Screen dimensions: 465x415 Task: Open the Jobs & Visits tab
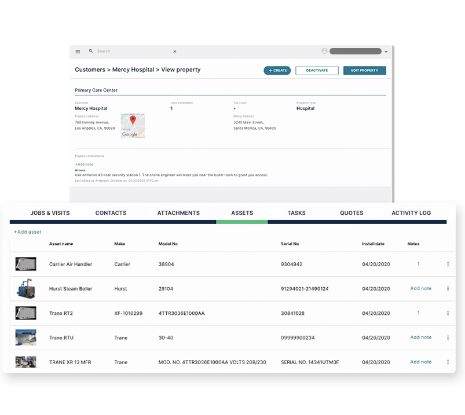[x=50, y=212]
